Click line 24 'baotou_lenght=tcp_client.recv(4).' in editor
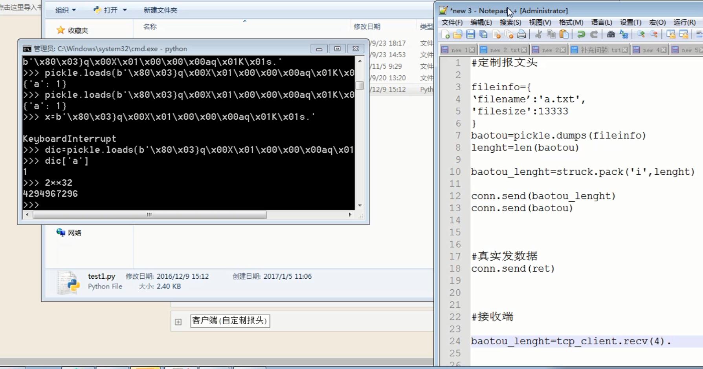The height and width of the screenshot is (369, 703). tap(571, 341)
